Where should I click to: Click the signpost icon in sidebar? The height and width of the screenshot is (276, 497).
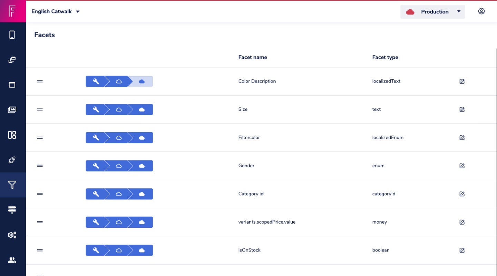click(12, 210)
